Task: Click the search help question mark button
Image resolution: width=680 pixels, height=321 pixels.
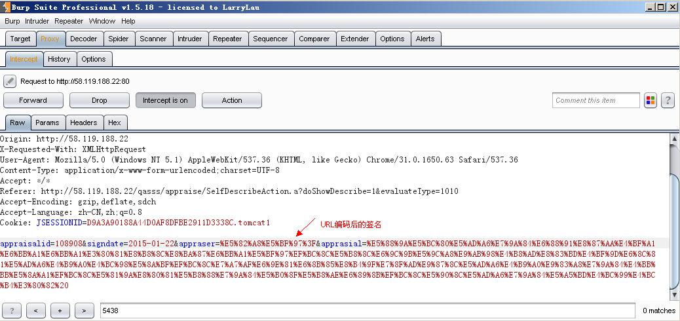Action: (x=12, y=311)
